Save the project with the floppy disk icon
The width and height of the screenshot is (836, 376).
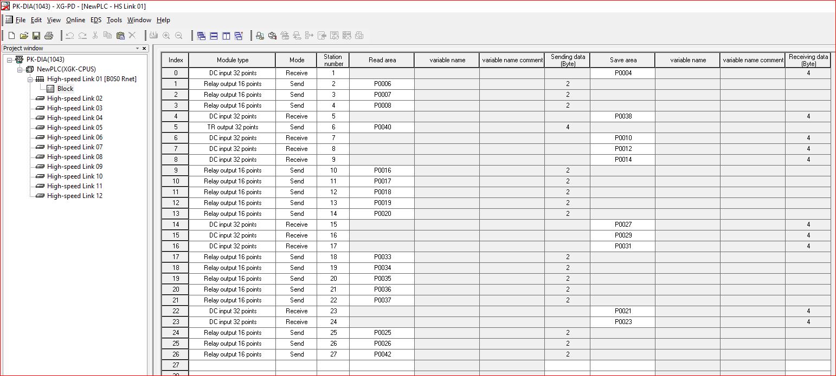(36, 36)
